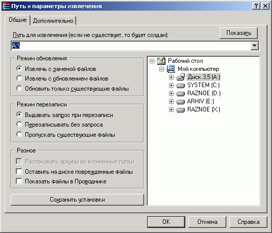Click the ARHIV (E:) drive icon
272x233 pixels.
pos(181,102)
